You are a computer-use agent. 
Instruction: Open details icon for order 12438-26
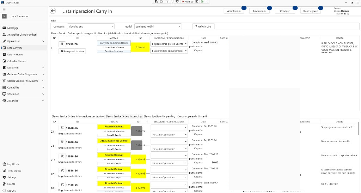click(x=62, y=44)
